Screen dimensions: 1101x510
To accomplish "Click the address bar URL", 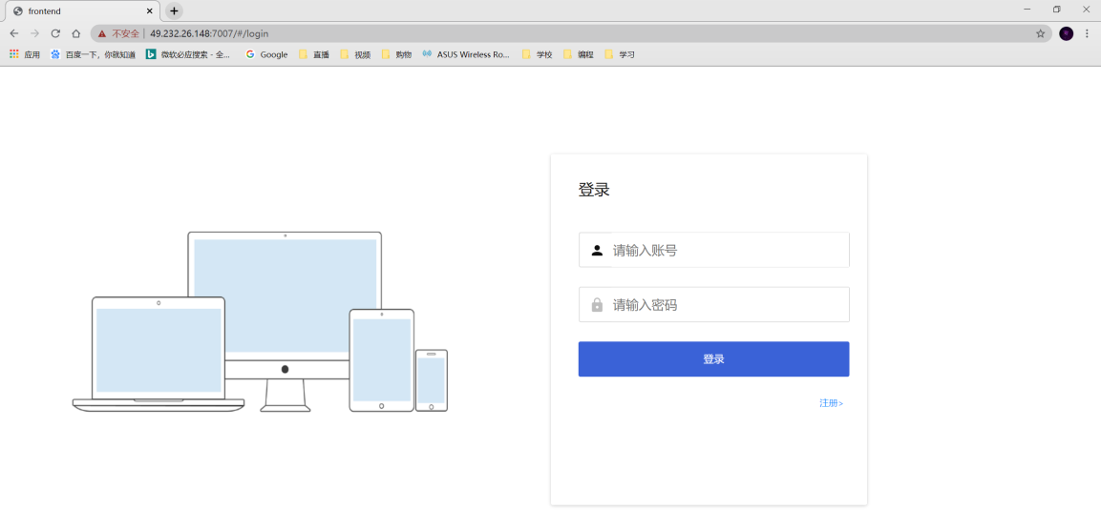I will (209, 33).
